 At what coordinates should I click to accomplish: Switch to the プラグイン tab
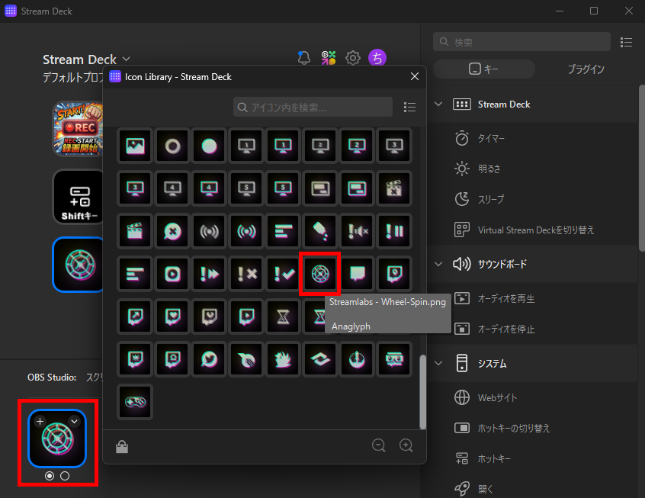click(586, 69)
